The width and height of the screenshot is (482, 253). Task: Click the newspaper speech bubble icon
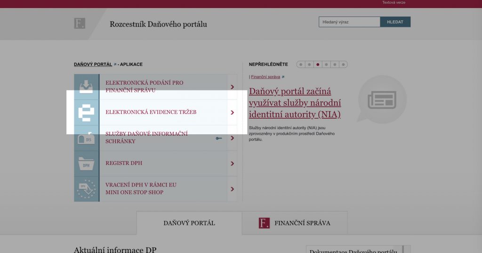tap(382, 100)
